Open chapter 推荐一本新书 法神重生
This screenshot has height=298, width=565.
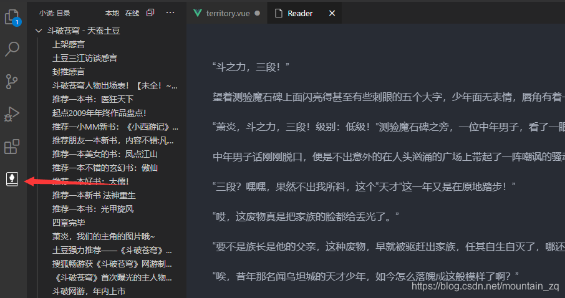pos(94,195)
